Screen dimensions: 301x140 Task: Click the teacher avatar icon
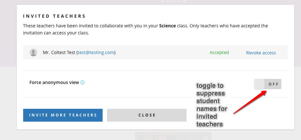pyautogui.click(x=33, y=52)
